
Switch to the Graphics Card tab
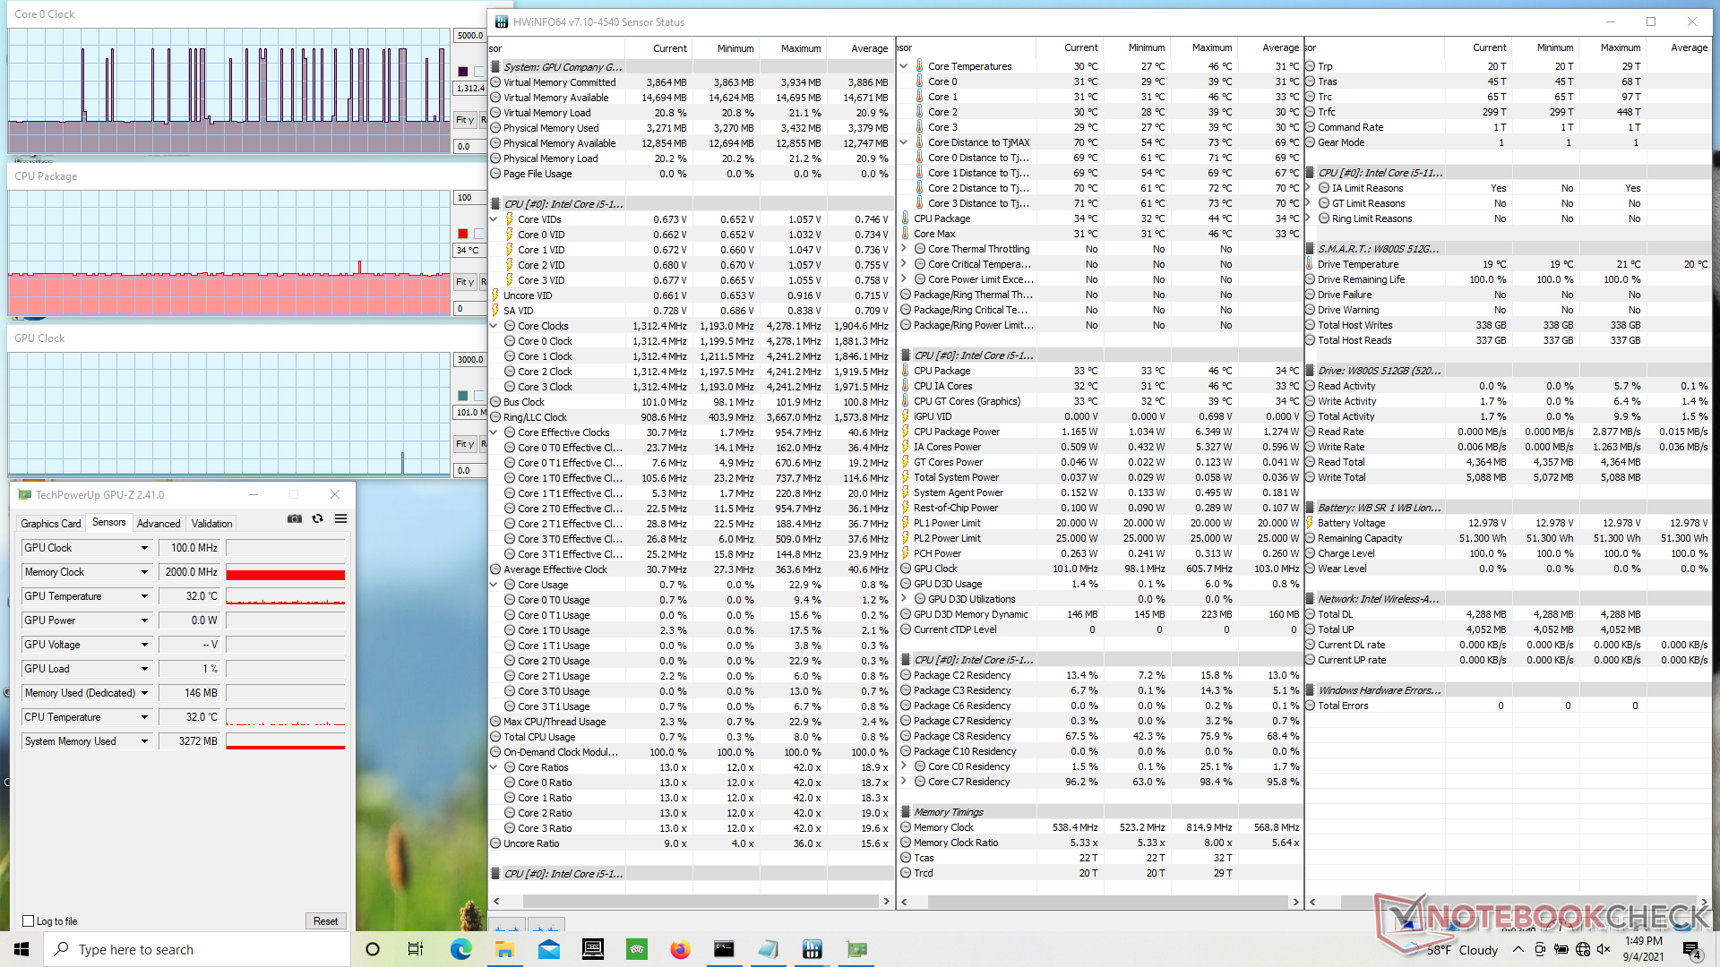pos(51,524)
